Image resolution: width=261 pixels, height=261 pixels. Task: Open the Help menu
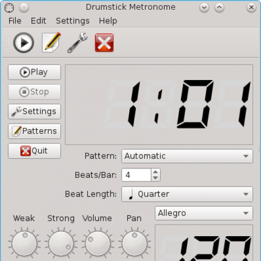click(x=108, y=21)
